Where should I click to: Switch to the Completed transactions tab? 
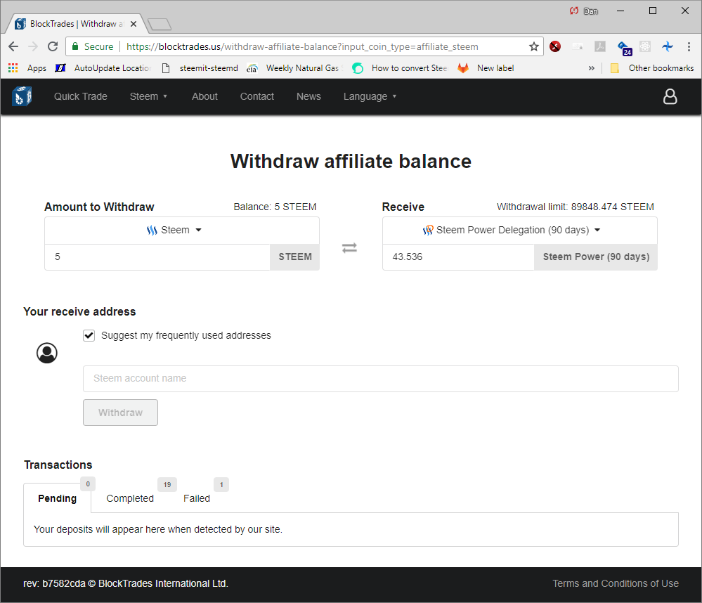pyautogui.click(x=130, y=498)
